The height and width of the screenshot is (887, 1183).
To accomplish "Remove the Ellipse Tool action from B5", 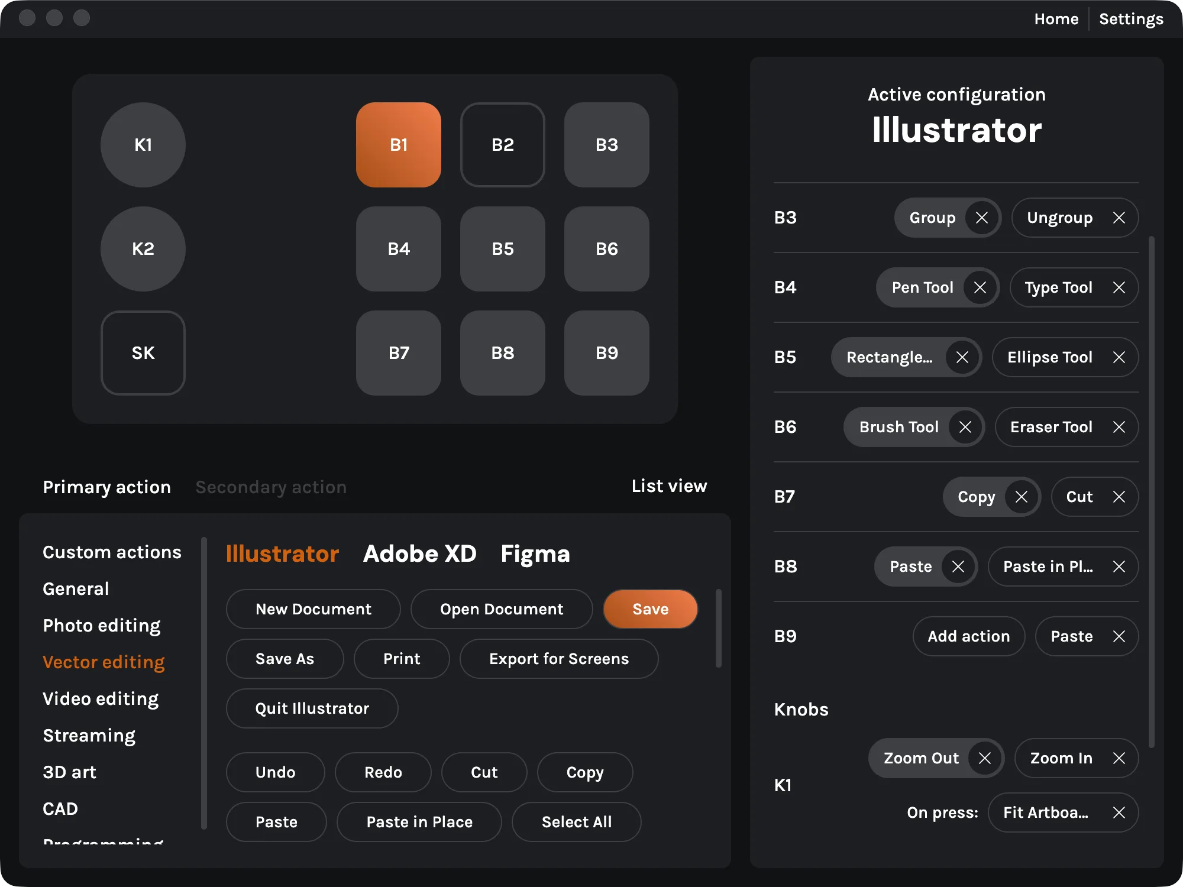I will [x=1119, y=357].
